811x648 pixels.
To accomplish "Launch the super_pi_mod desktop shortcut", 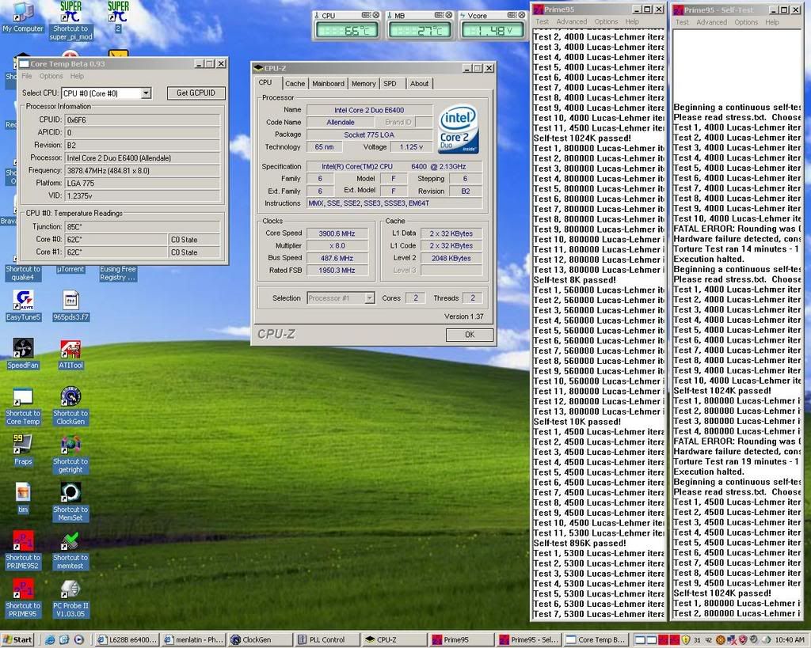I will [x=70, y=13].
